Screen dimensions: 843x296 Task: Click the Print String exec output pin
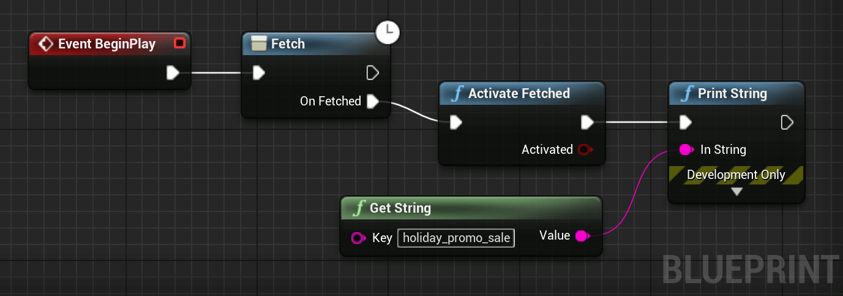tap(787, 123)
